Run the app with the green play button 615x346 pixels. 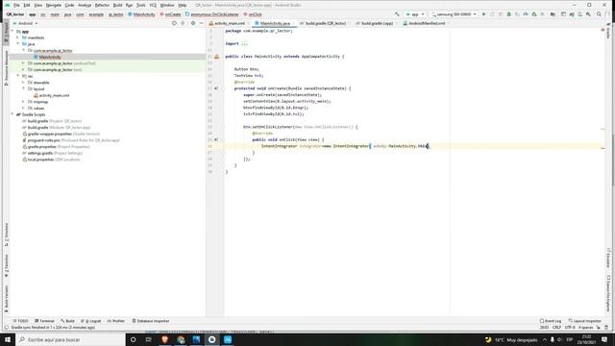click(x=483, y=14)
